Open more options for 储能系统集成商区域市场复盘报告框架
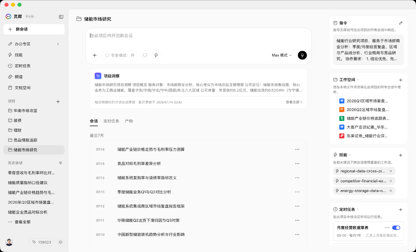The height and width of the screenshot is (252, 416). 297,206
